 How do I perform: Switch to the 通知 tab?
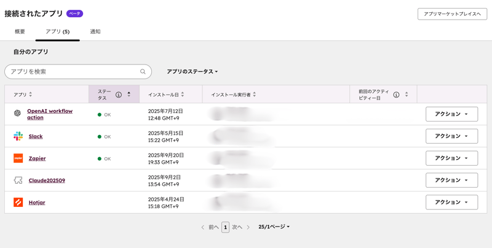pos(95,31)
